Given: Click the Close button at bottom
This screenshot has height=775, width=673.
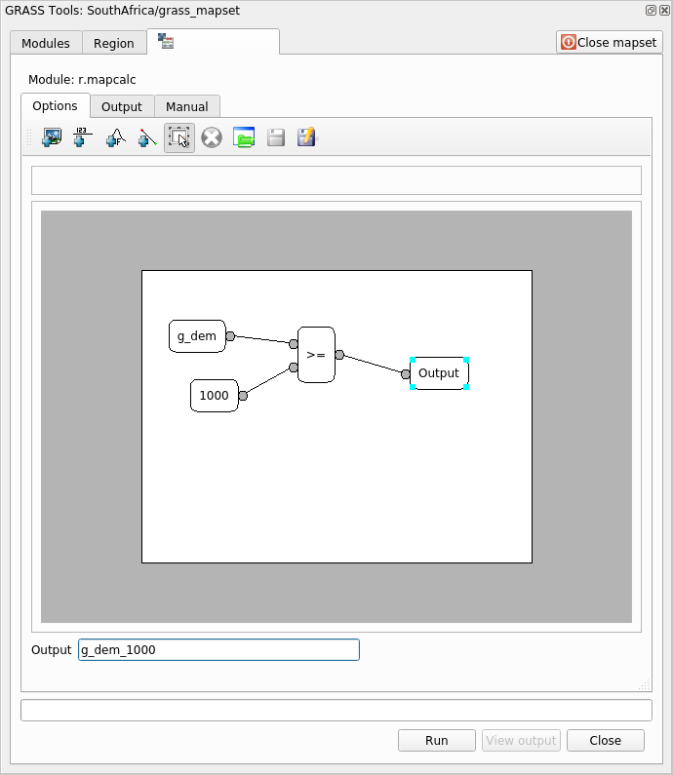Looking at the screenshot, I should pos(605,741).
